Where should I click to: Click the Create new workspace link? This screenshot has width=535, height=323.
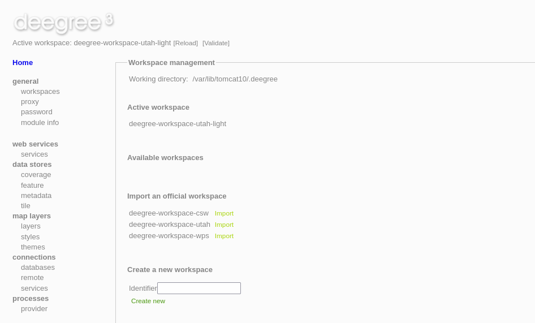[x=148, y=301]
